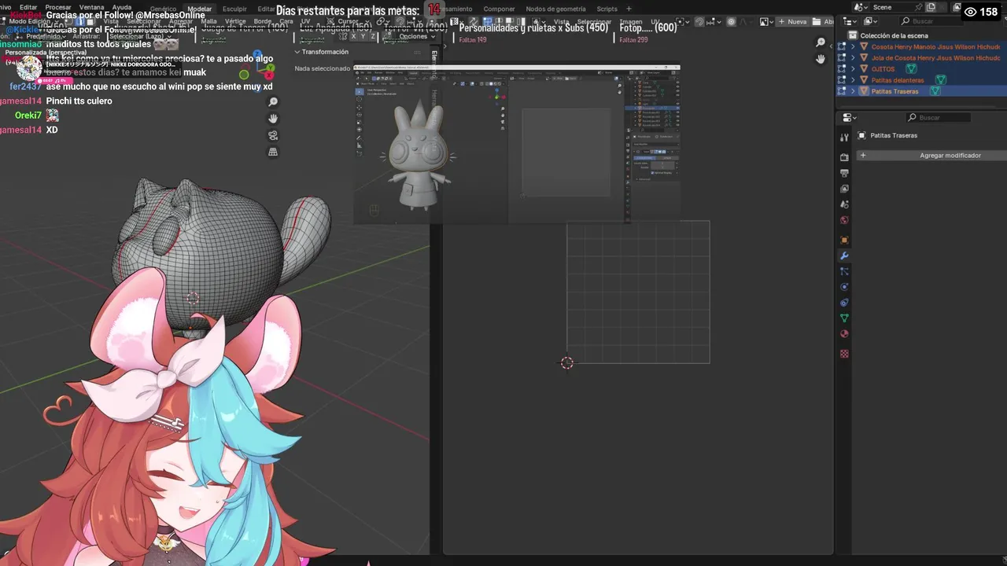Viewport: 1007px width, 566px height.
Task: Click the Colección de la escena icon
Action: (853, 35)
